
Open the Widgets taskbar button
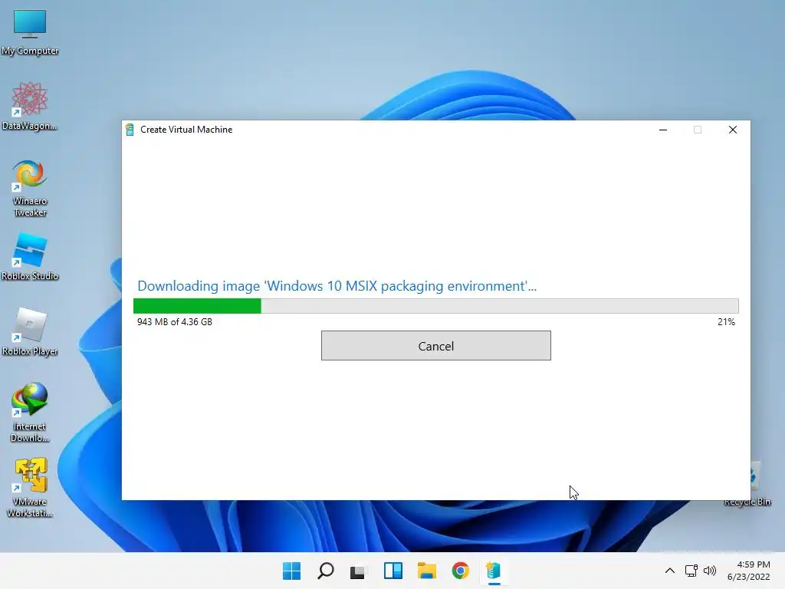coord(393,571)
